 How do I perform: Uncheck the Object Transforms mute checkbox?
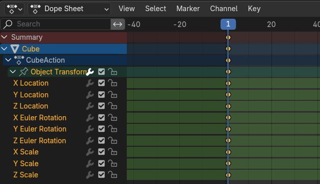click(x=101, y=72)
